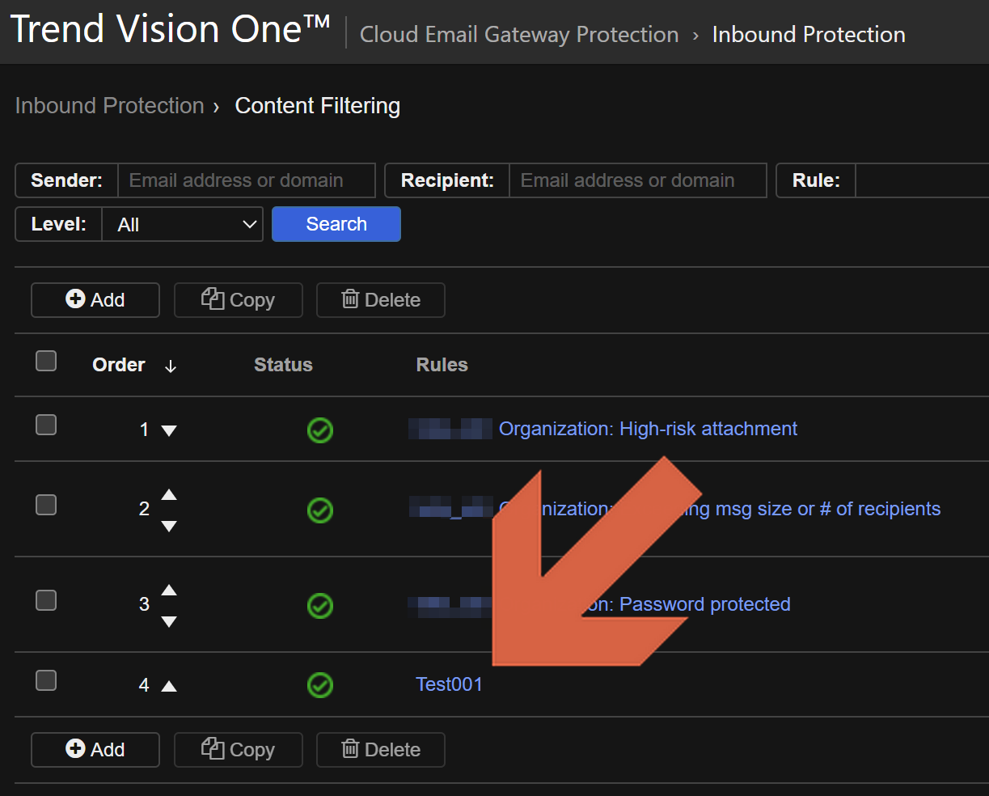Click the top Add button
The width and height of the screenshot is (989, 796).
click(x=95, y=300)
